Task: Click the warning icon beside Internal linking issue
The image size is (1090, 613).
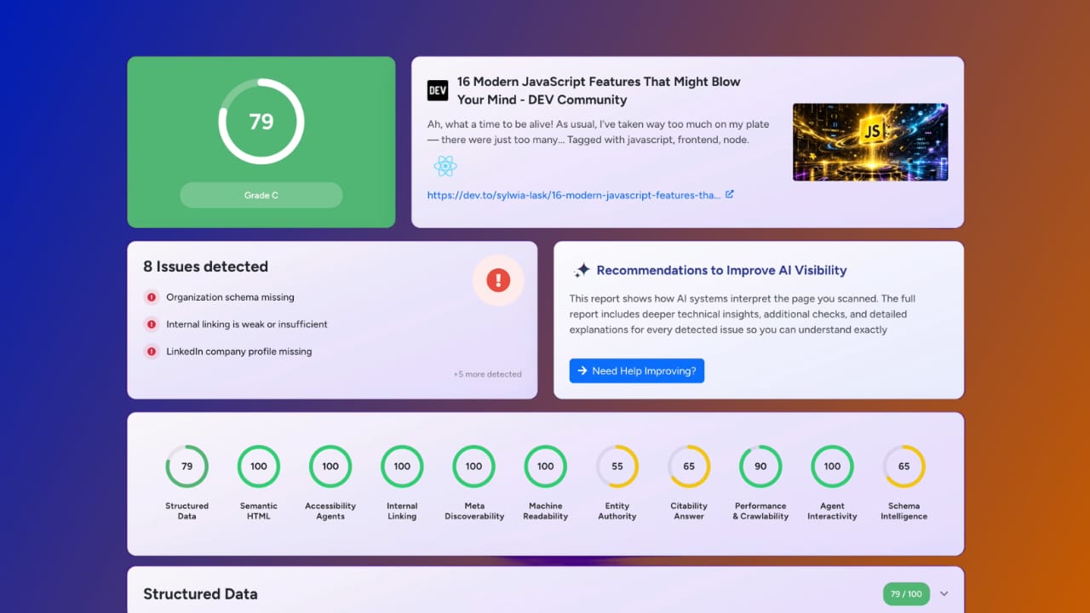Action: [x=151, y=324]
